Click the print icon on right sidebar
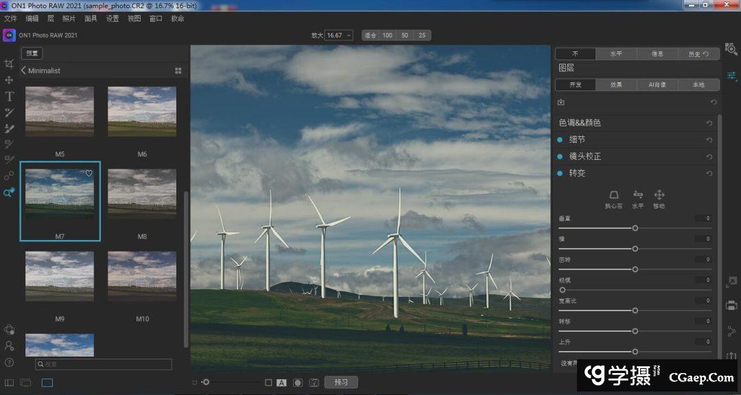Screen dimensions: 741x395 click(x=731, y=305)
